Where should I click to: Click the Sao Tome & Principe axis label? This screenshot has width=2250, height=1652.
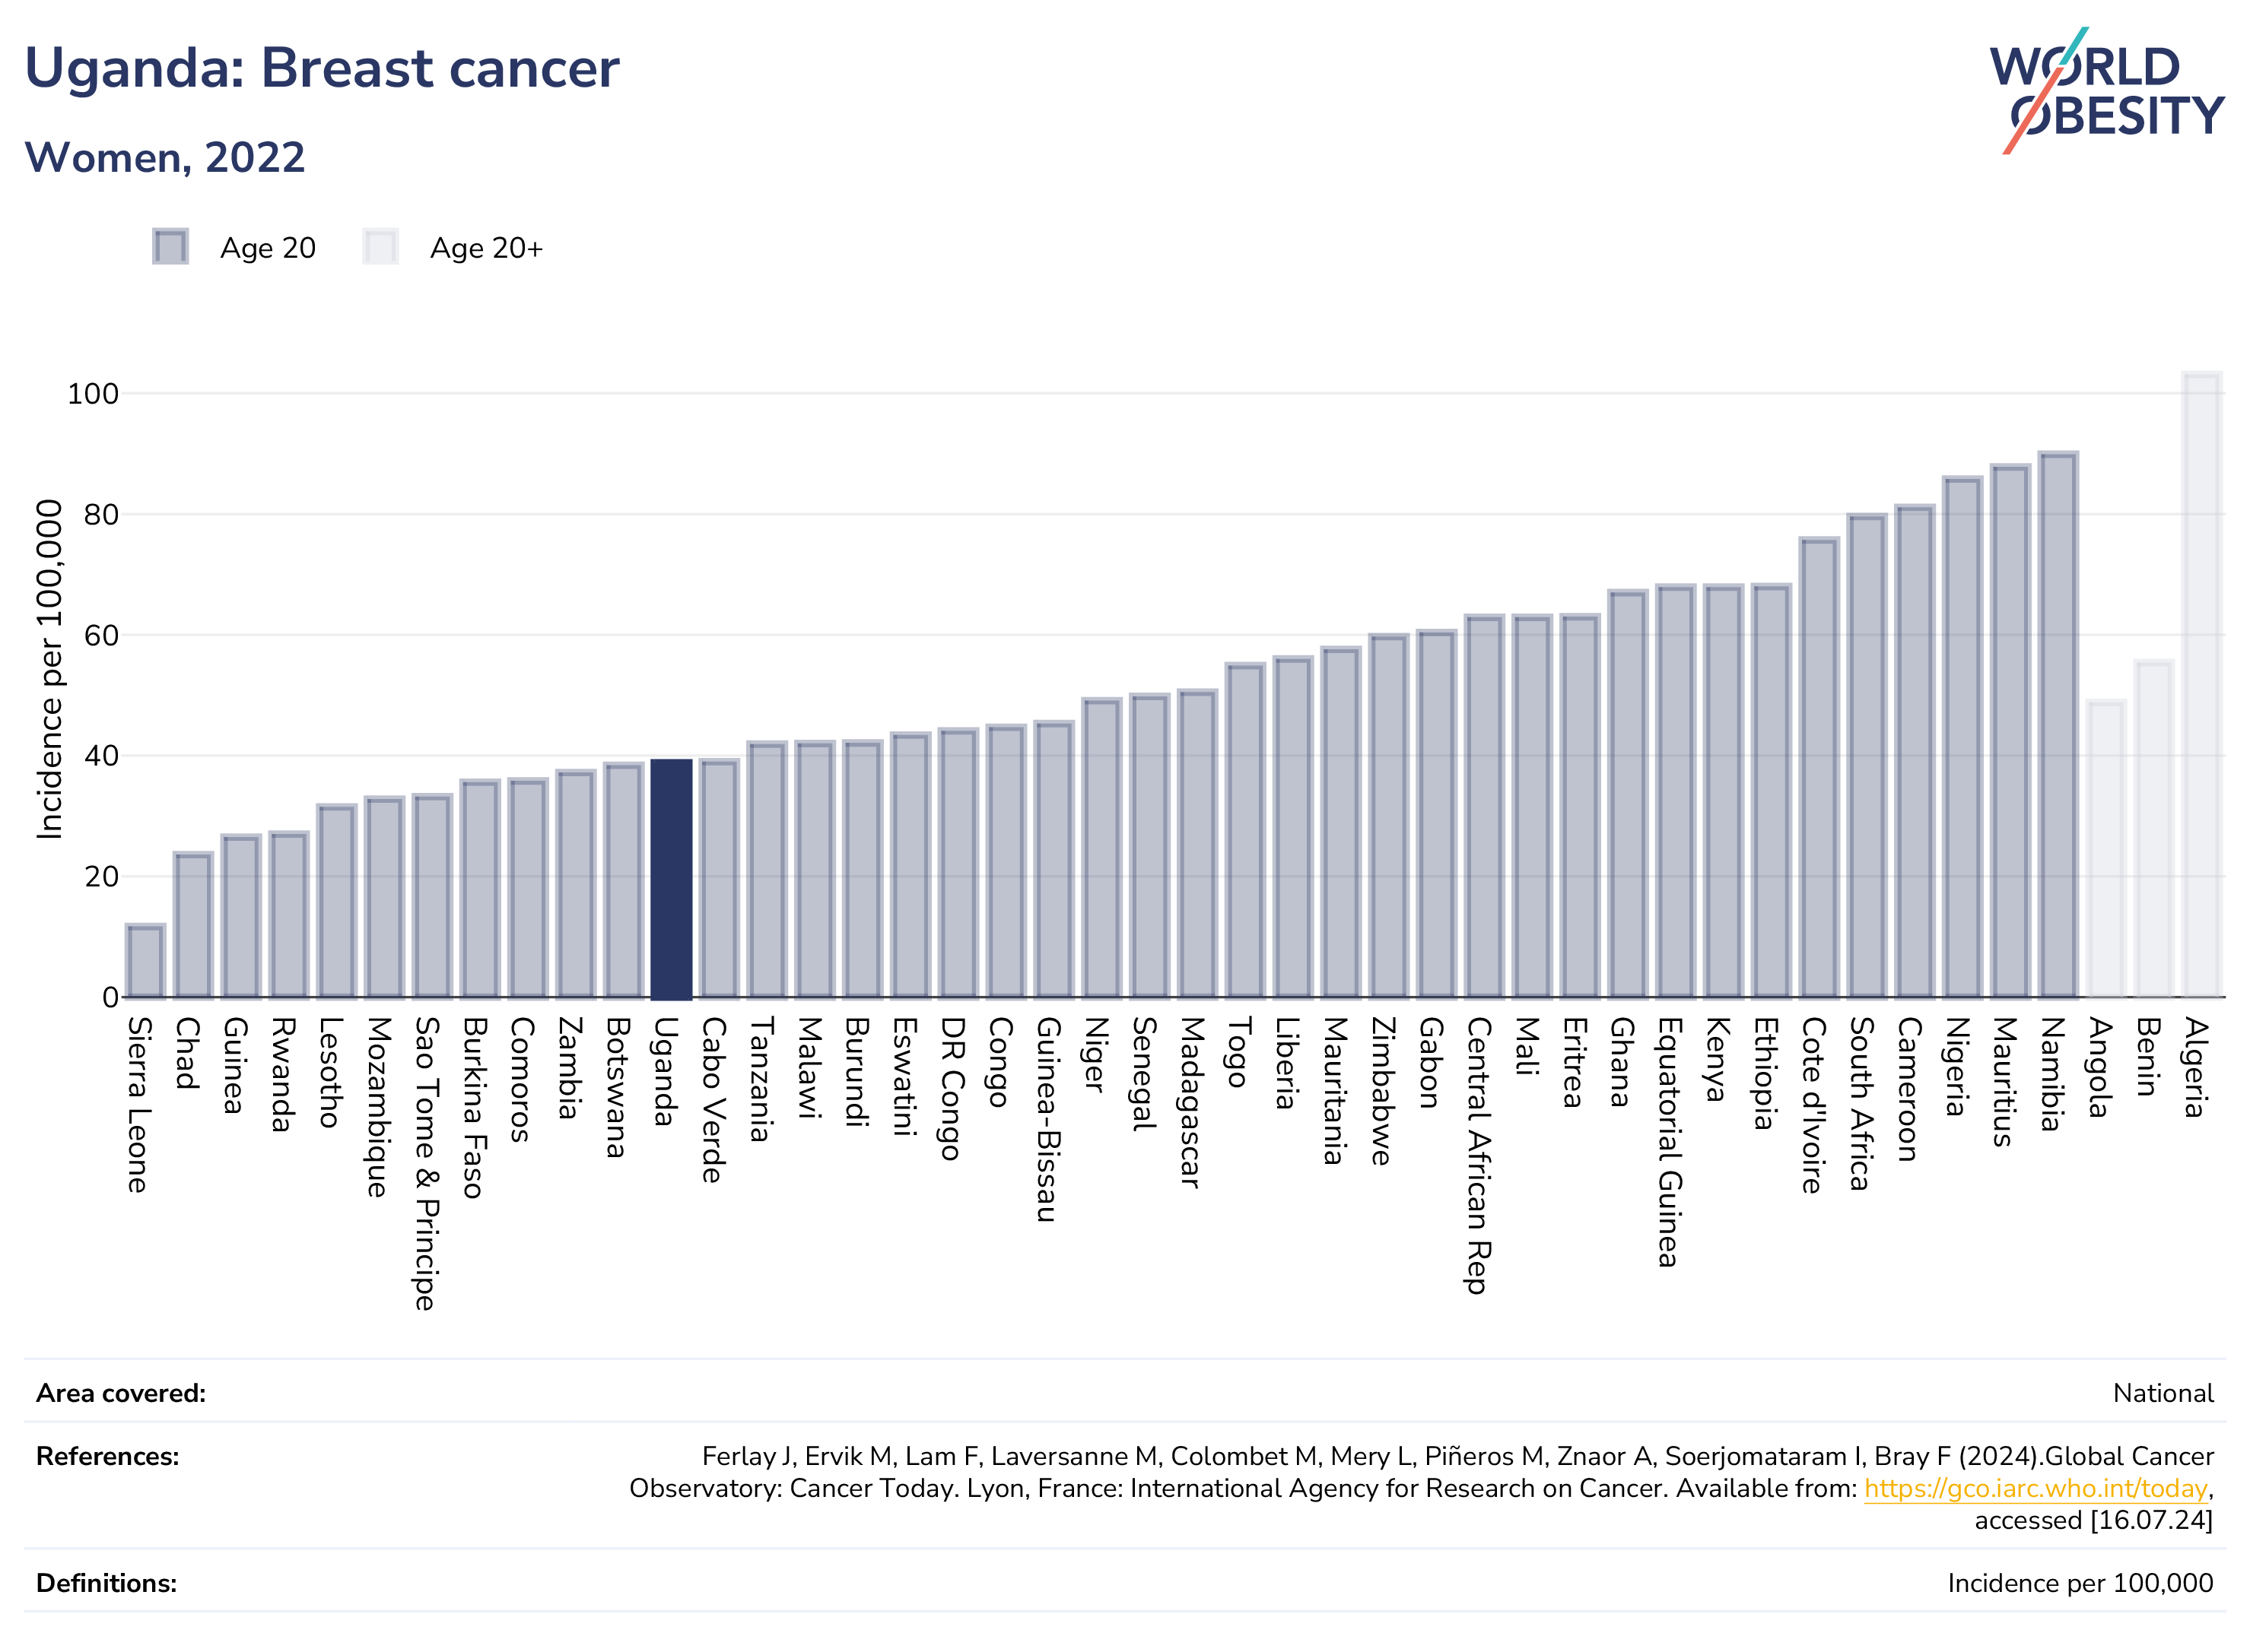[x=428, y=1163]
